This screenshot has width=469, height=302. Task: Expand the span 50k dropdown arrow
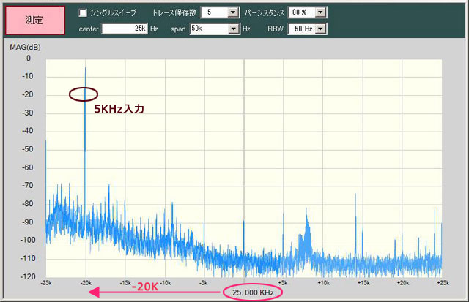coord(233,29)
